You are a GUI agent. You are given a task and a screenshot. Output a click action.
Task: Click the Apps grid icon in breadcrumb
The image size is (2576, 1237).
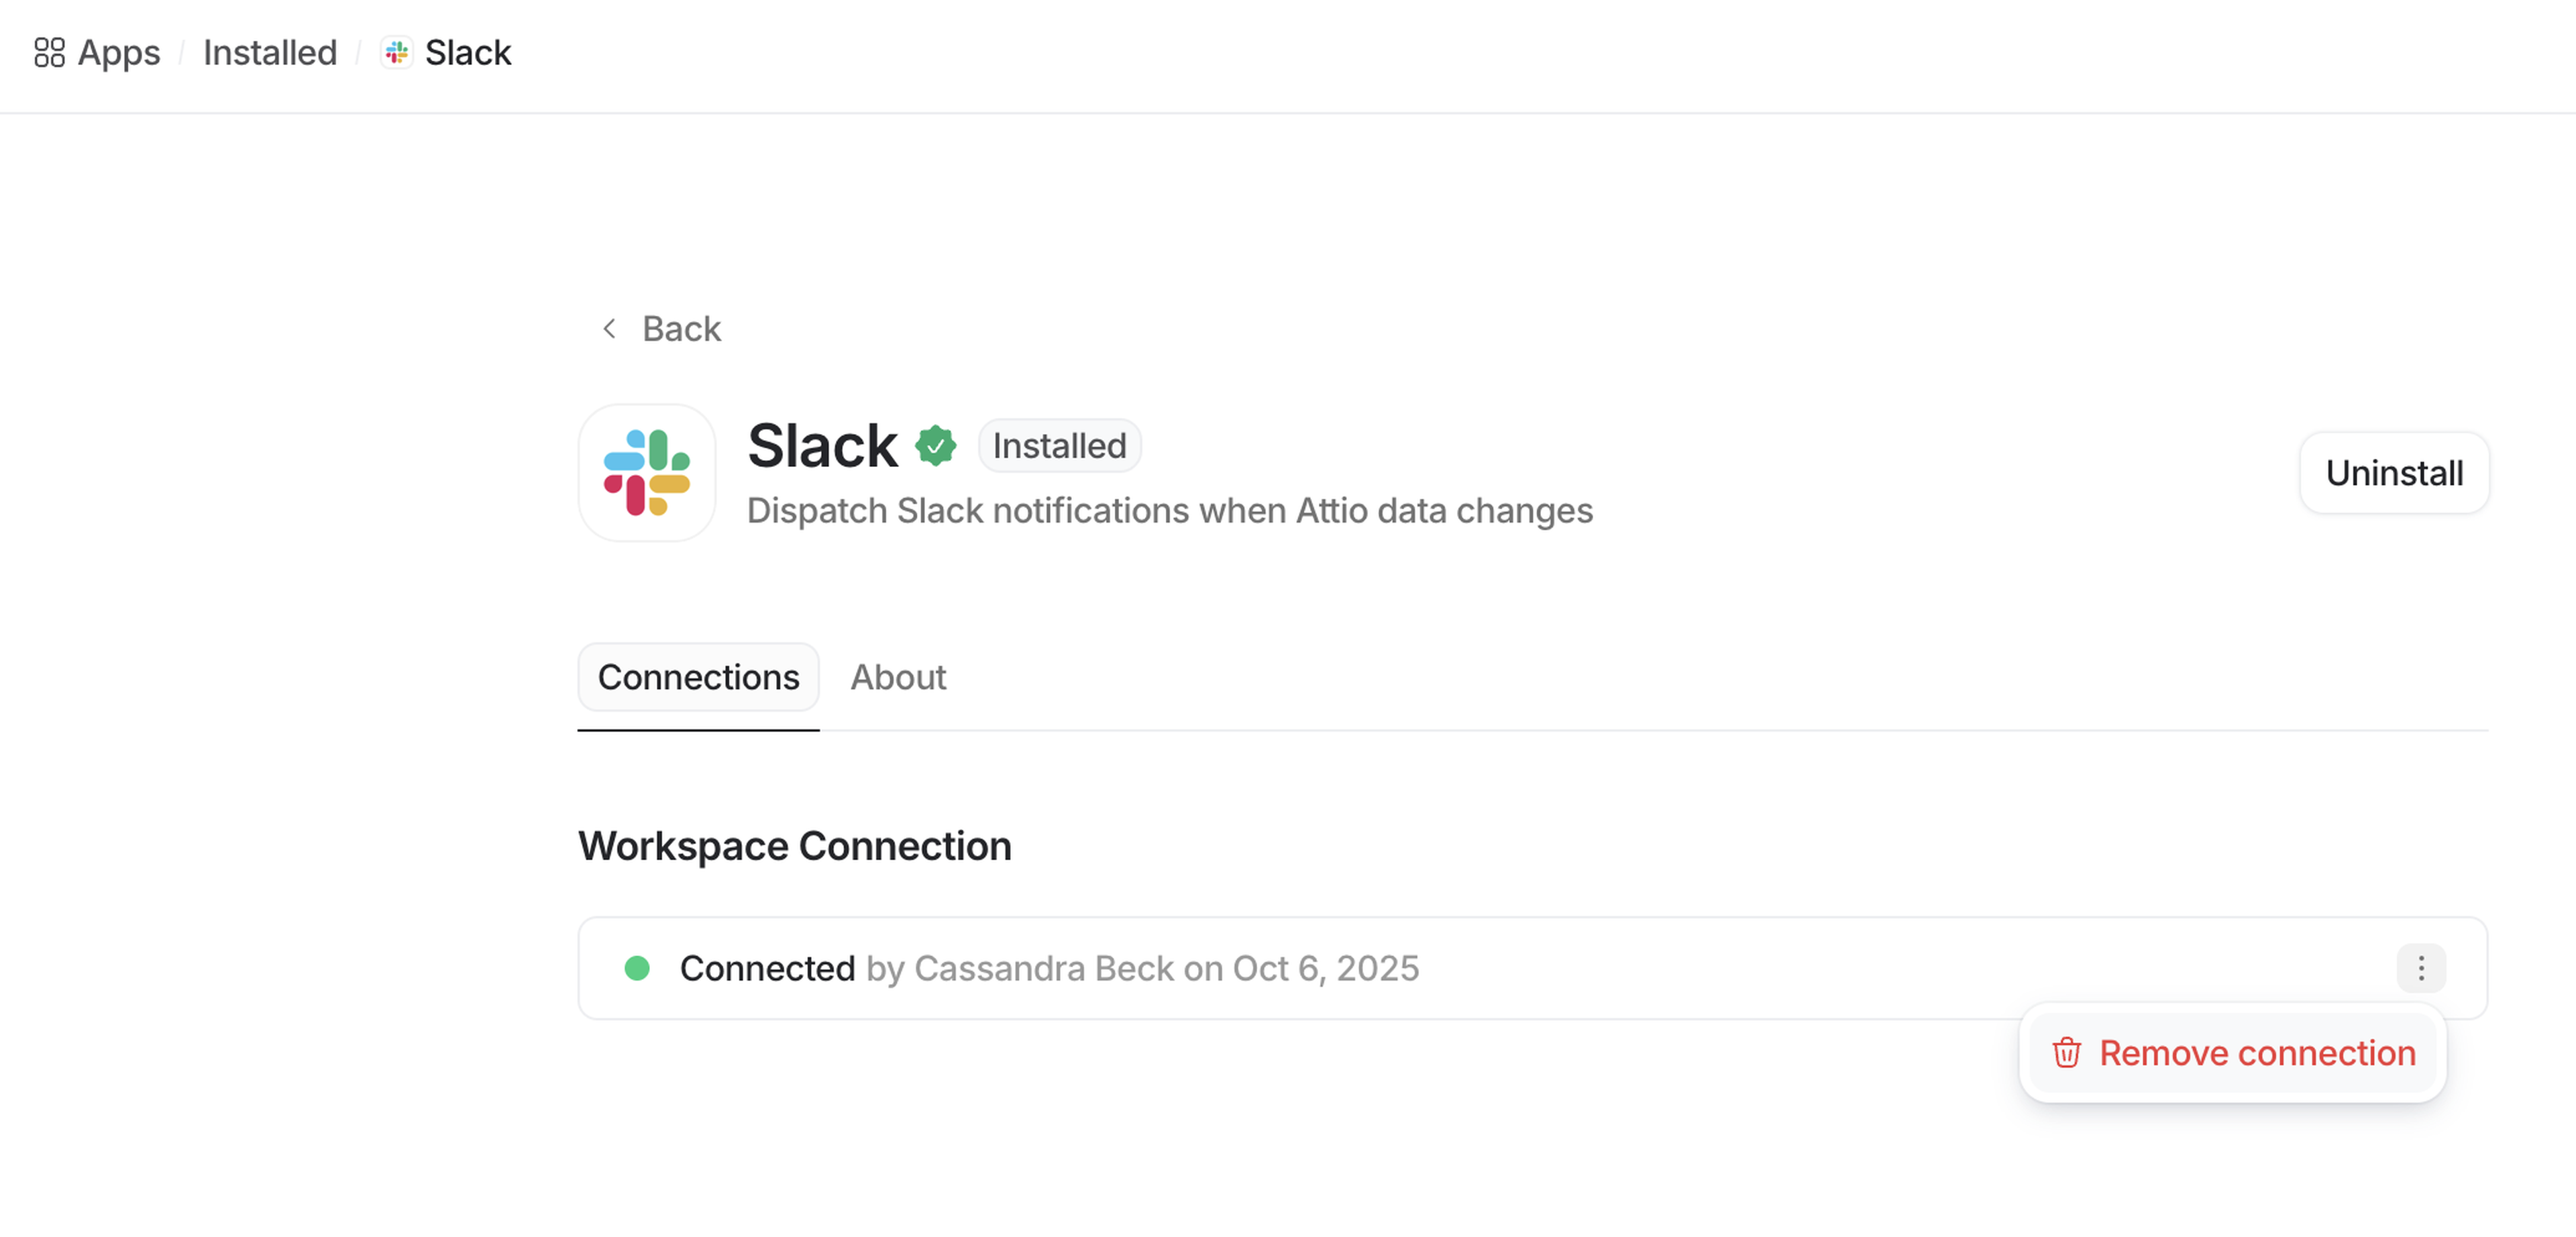point(51,52)
